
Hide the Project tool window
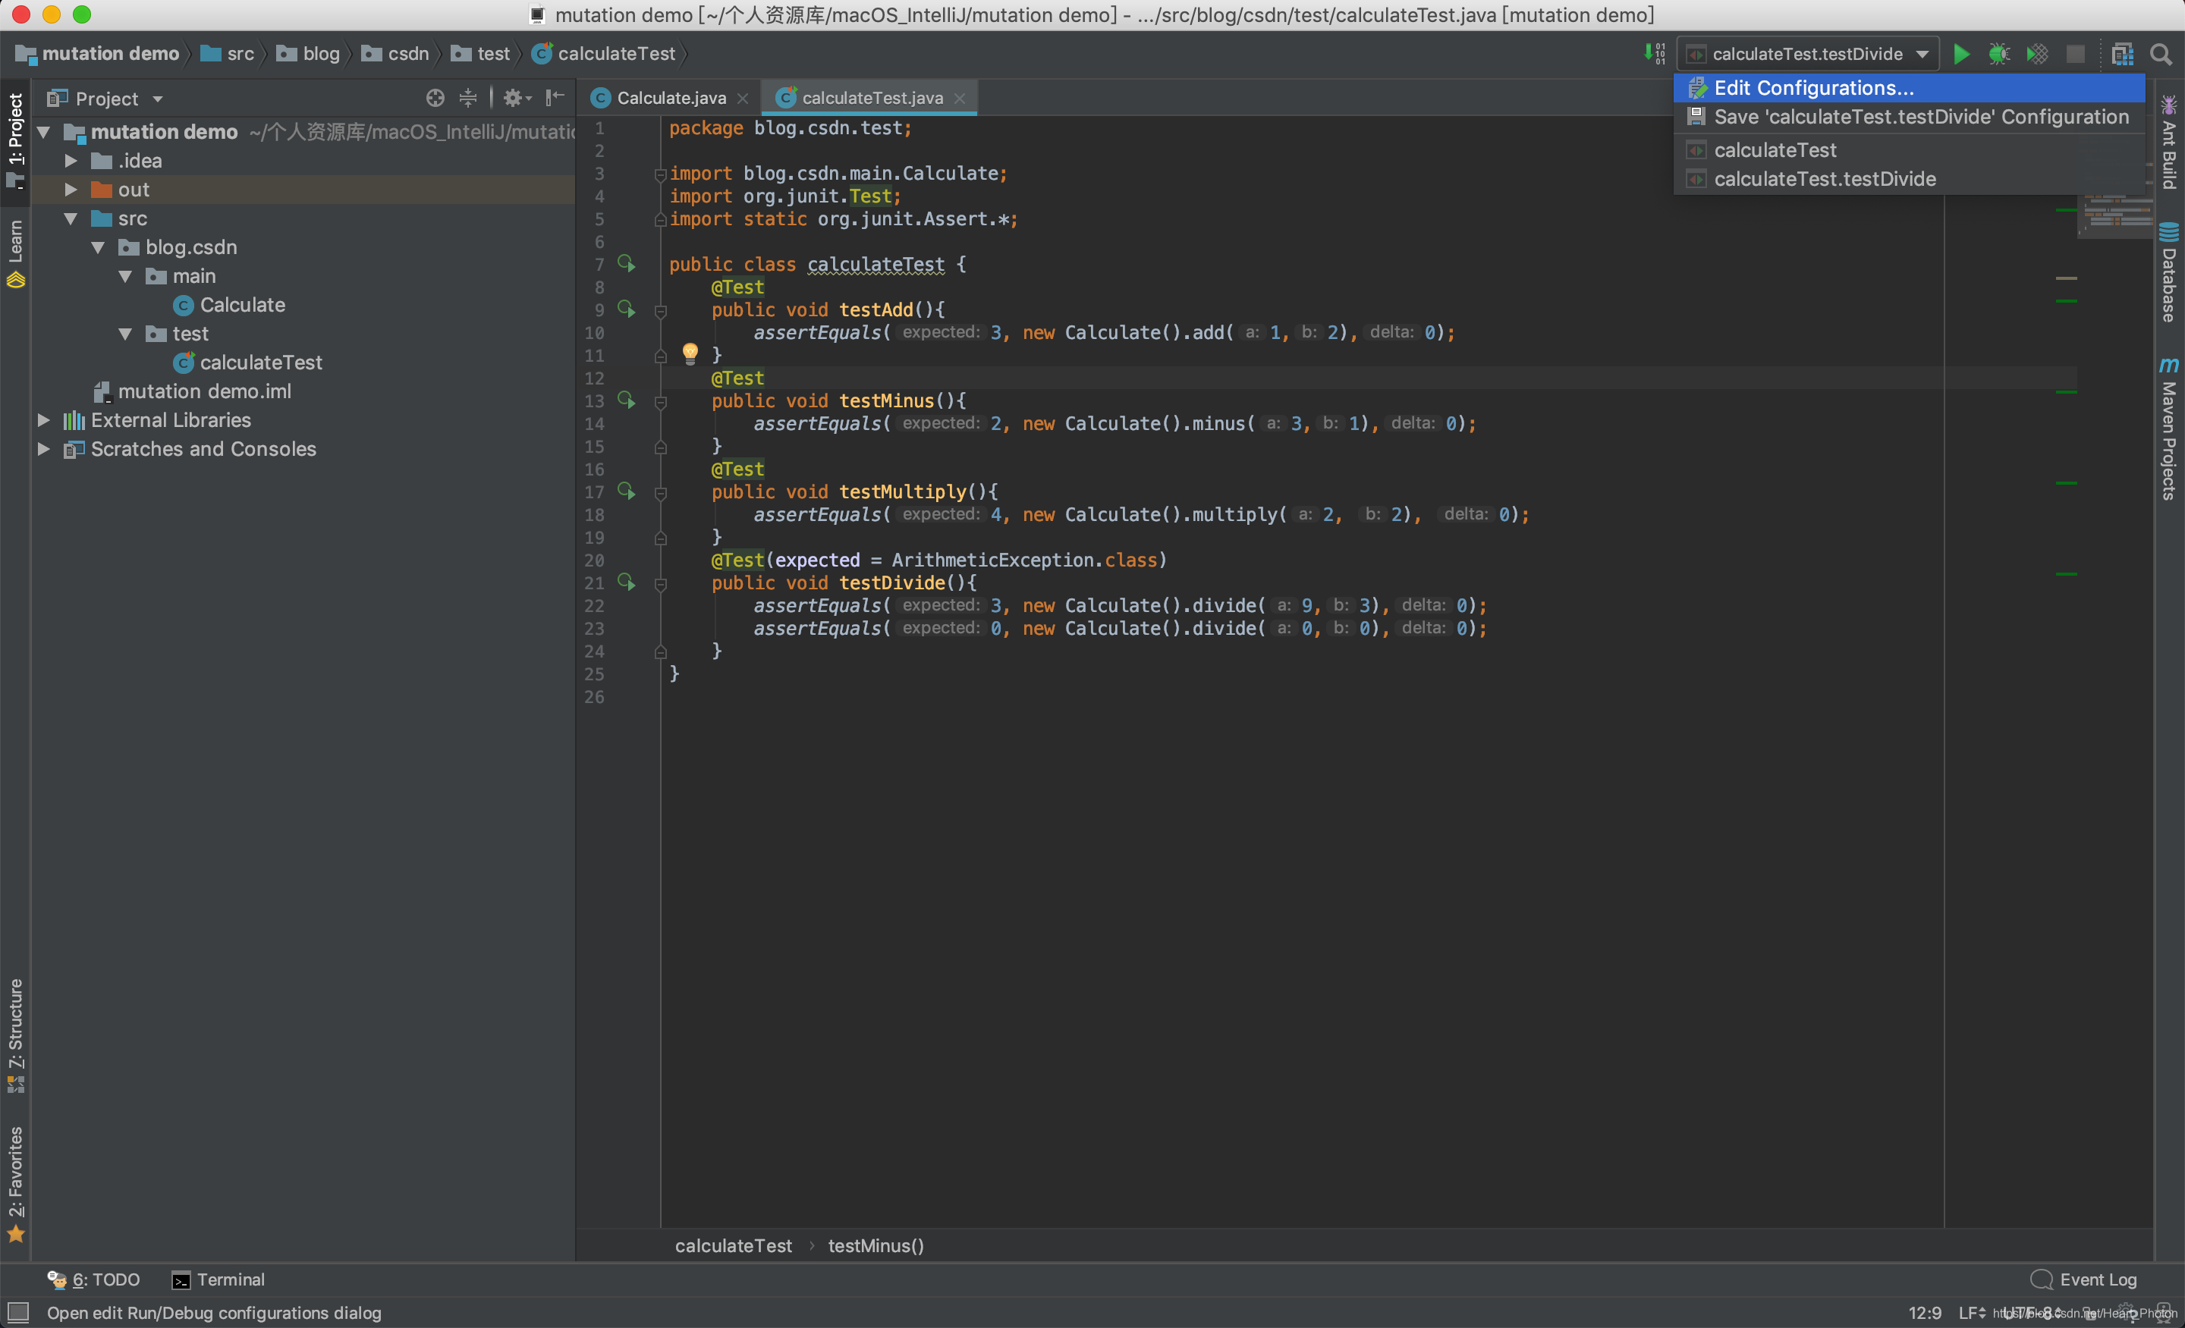point(555,98)
